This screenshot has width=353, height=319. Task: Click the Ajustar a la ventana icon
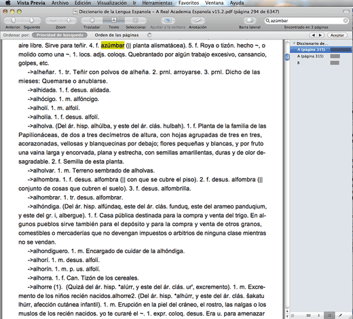pos(168,20)
